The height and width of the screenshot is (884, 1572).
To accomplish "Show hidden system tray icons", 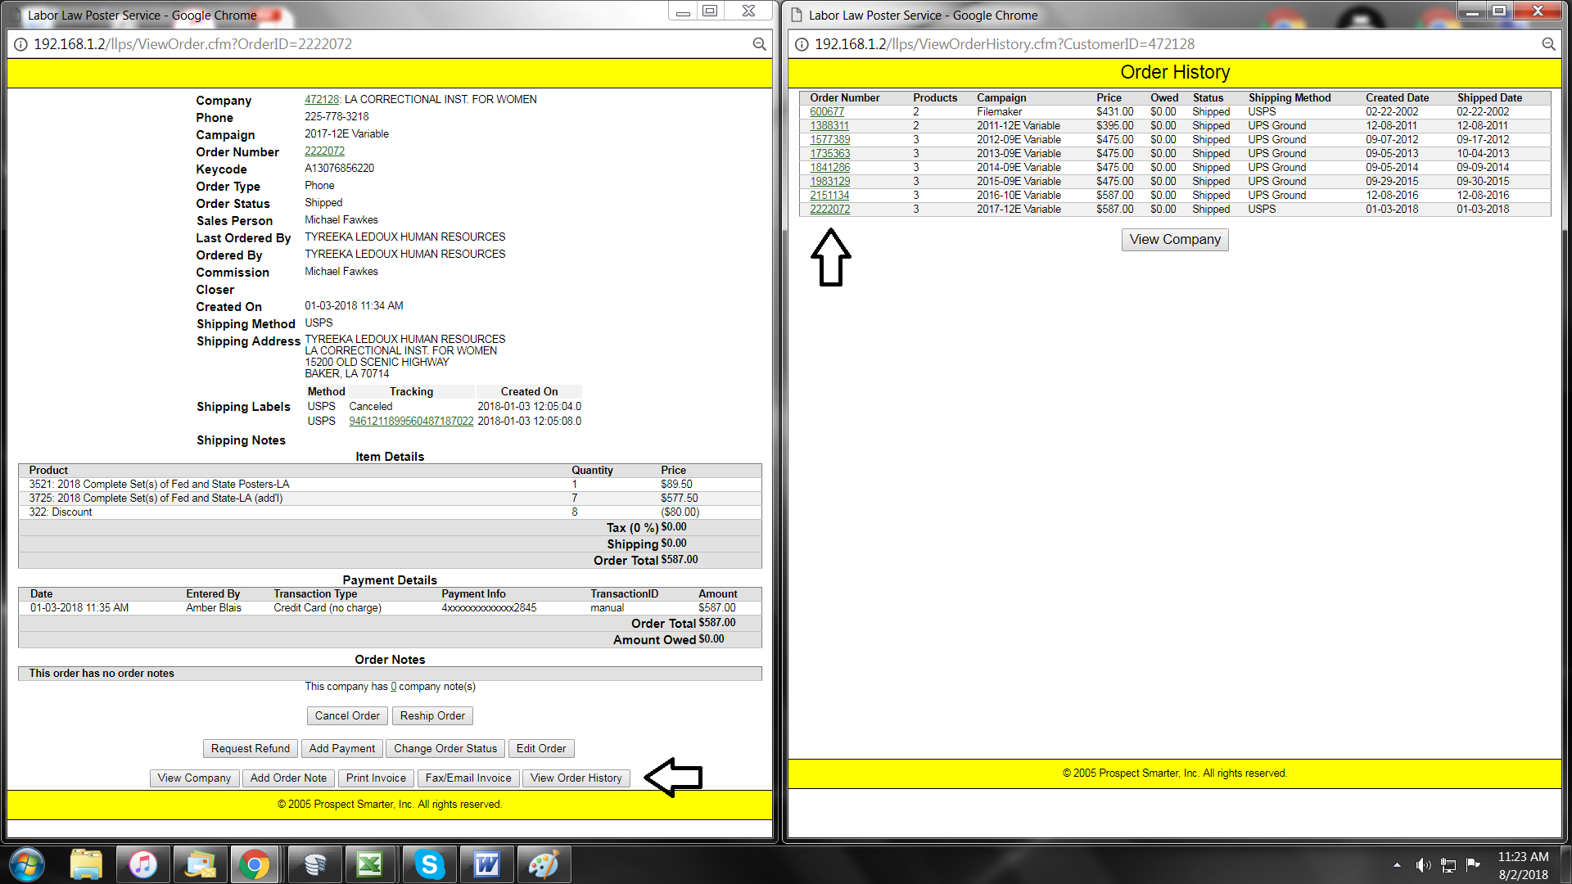I will tap(1397, 865).
